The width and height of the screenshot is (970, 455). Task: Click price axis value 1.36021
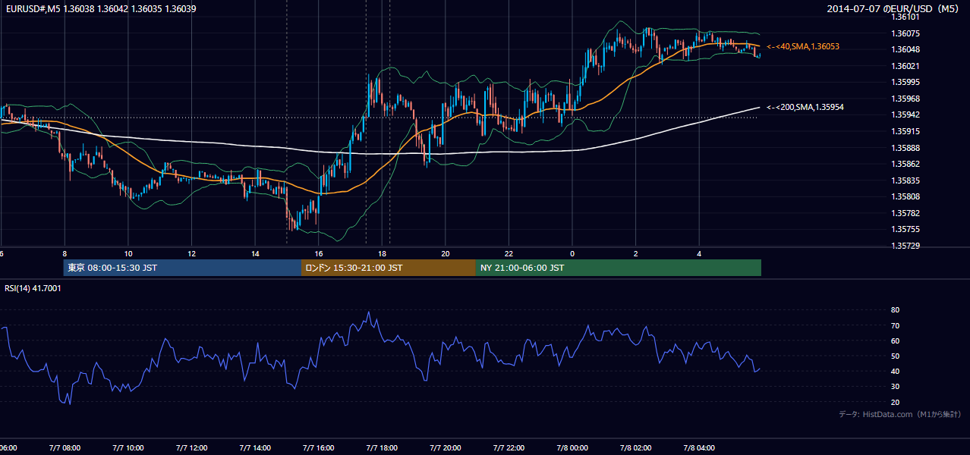click(x=905, y=66)
